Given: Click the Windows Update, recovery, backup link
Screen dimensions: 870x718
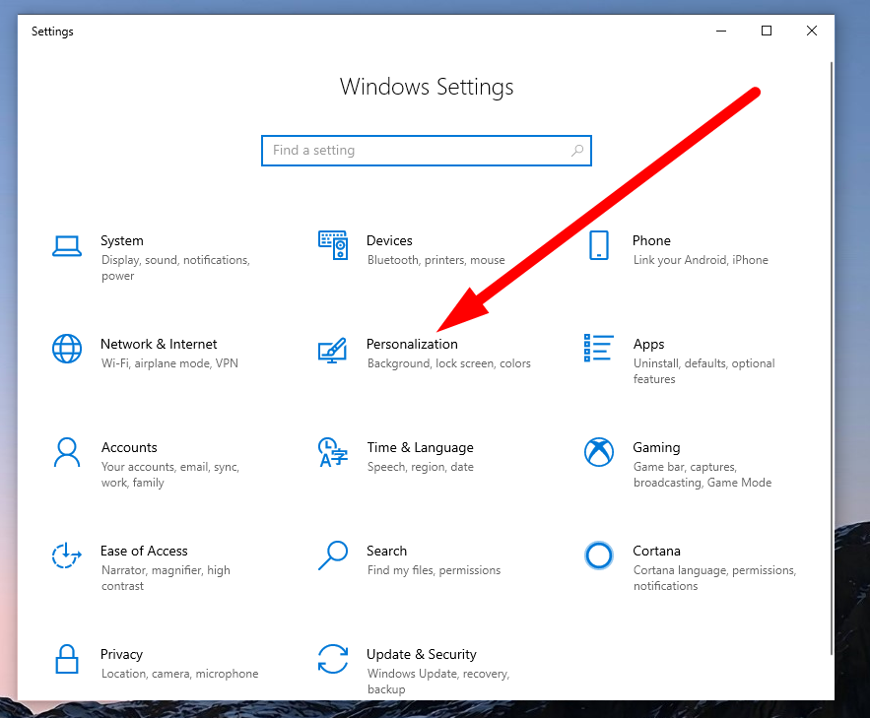Looking at the screenshot, I should click(437, 673).
